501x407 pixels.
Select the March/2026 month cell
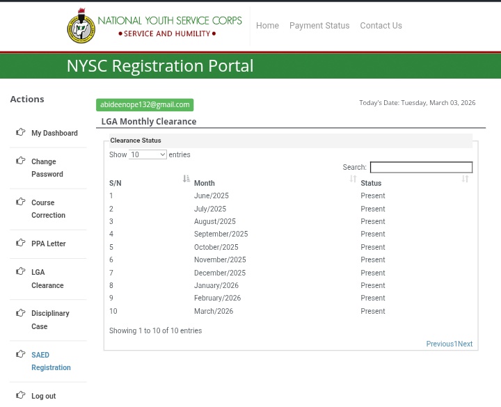point(214,311)
